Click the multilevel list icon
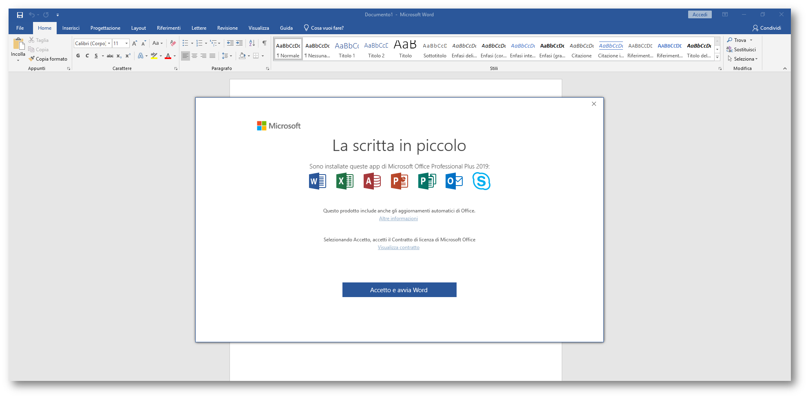The height and width of the screenshot is (398, 808). click(x=213, y=43)
